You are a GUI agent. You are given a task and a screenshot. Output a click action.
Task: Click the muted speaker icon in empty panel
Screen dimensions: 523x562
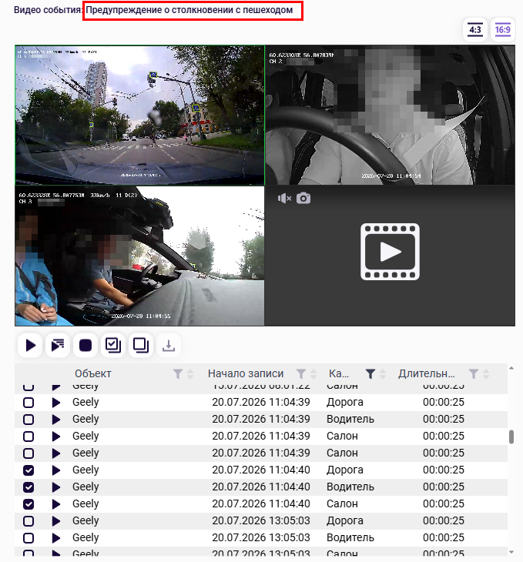pos(284,198)
